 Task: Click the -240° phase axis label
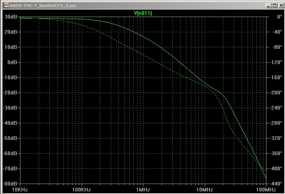[x=276, y=108]
